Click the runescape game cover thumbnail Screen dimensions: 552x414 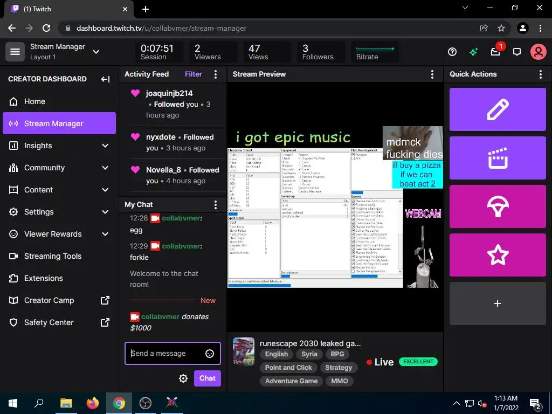tap(243, 351)
